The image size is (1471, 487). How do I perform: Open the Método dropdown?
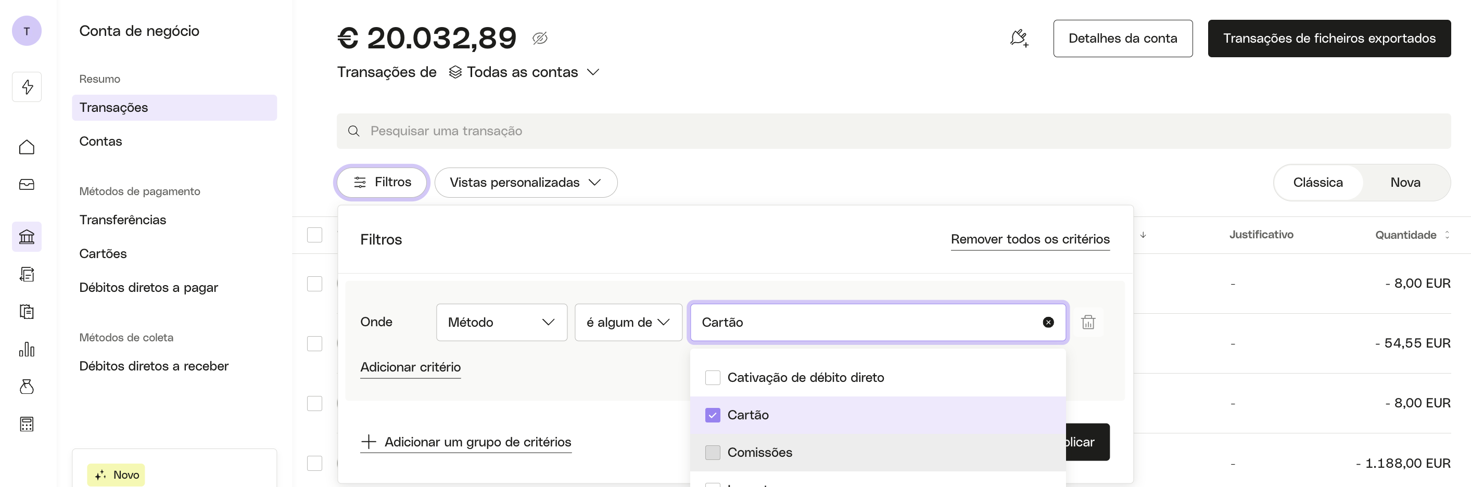pos(501,323)
